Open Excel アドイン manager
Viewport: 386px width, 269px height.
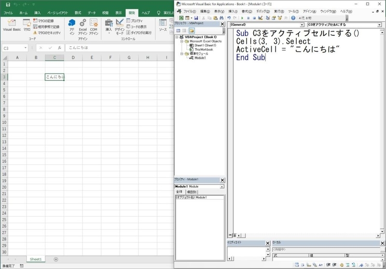pos(83,27)
